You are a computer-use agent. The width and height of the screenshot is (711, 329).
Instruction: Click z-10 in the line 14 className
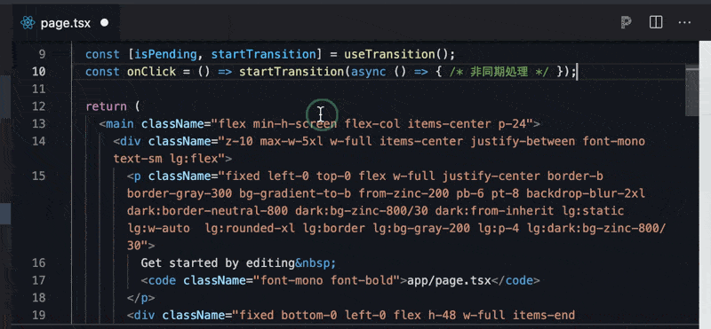(239, 141)
